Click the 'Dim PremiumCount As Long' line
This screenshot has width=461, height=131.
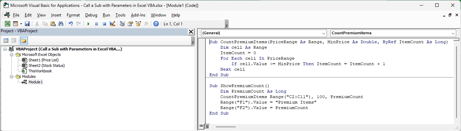pos(253,91)
